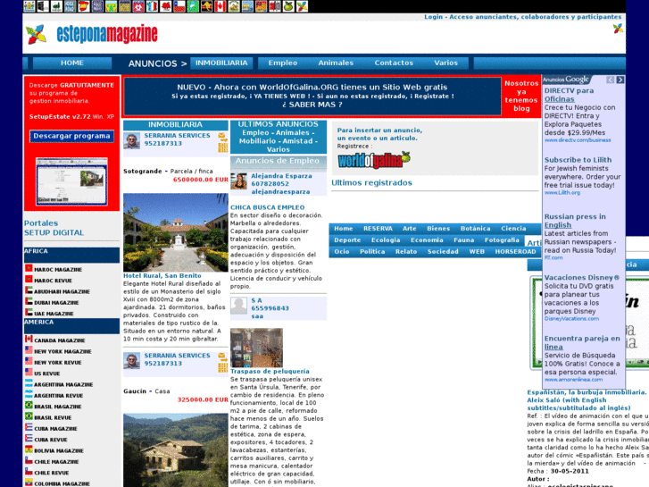The height and width of the screenshot is (487, 649).
Task: Open the Traspaso de peluquería listing
Action: pyautogui.click(x=270, y=372)
